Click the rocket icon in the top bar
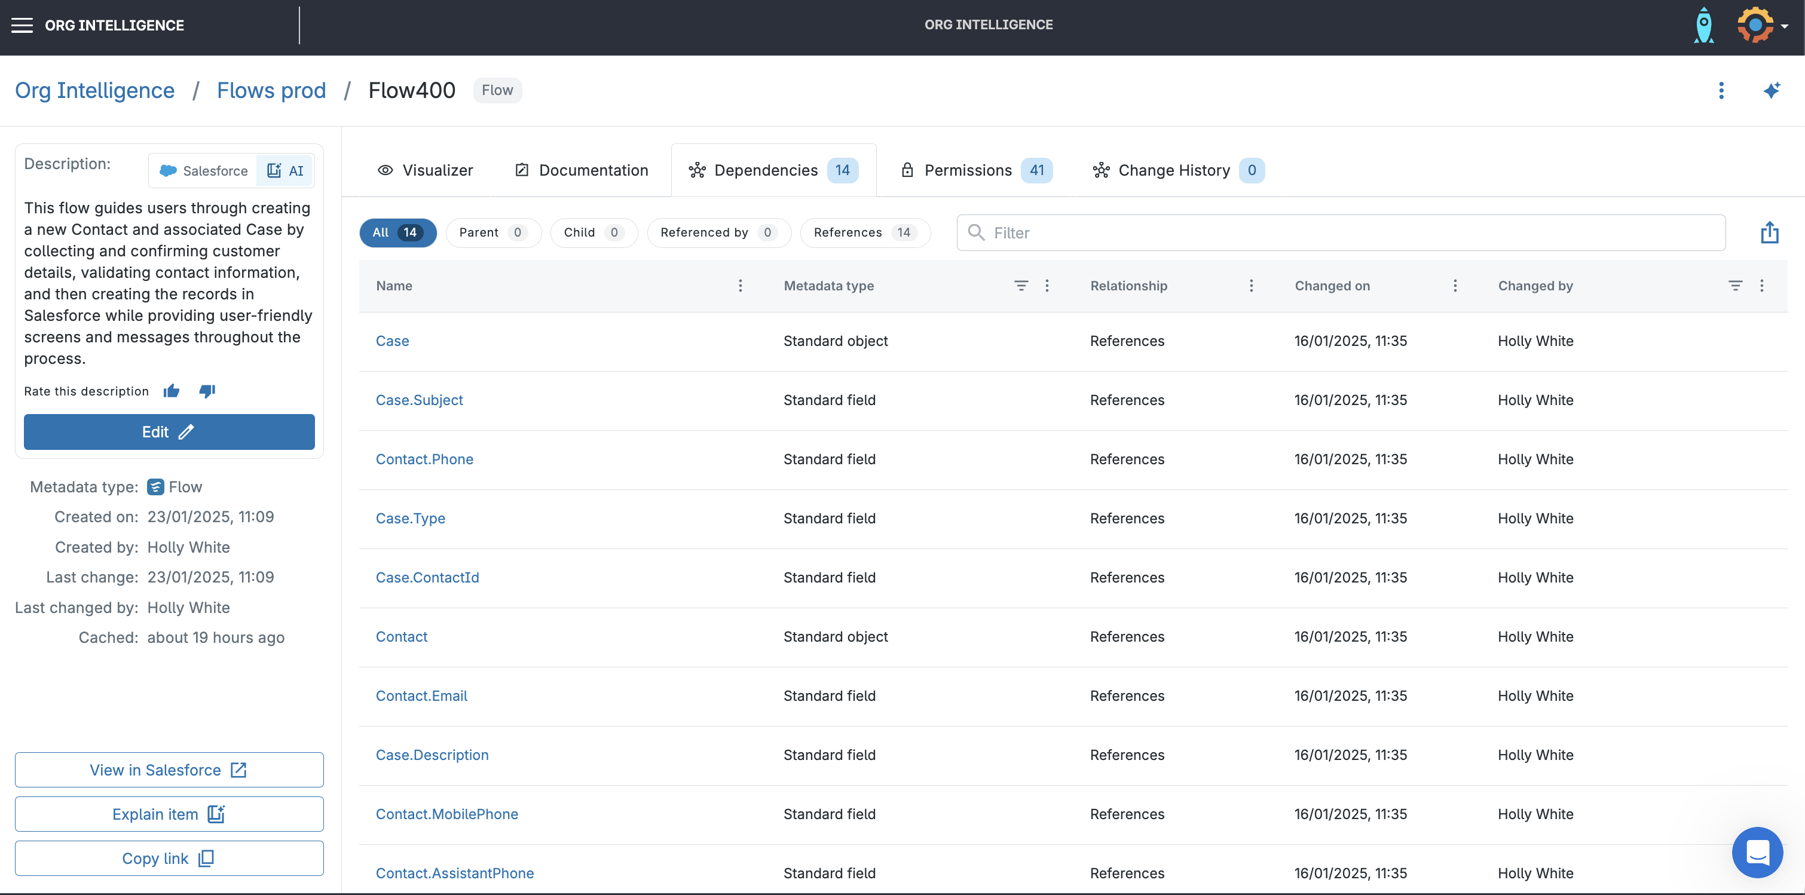Screen dimensions: 1805x895 pyautogui.click(x=1704, y=25)
